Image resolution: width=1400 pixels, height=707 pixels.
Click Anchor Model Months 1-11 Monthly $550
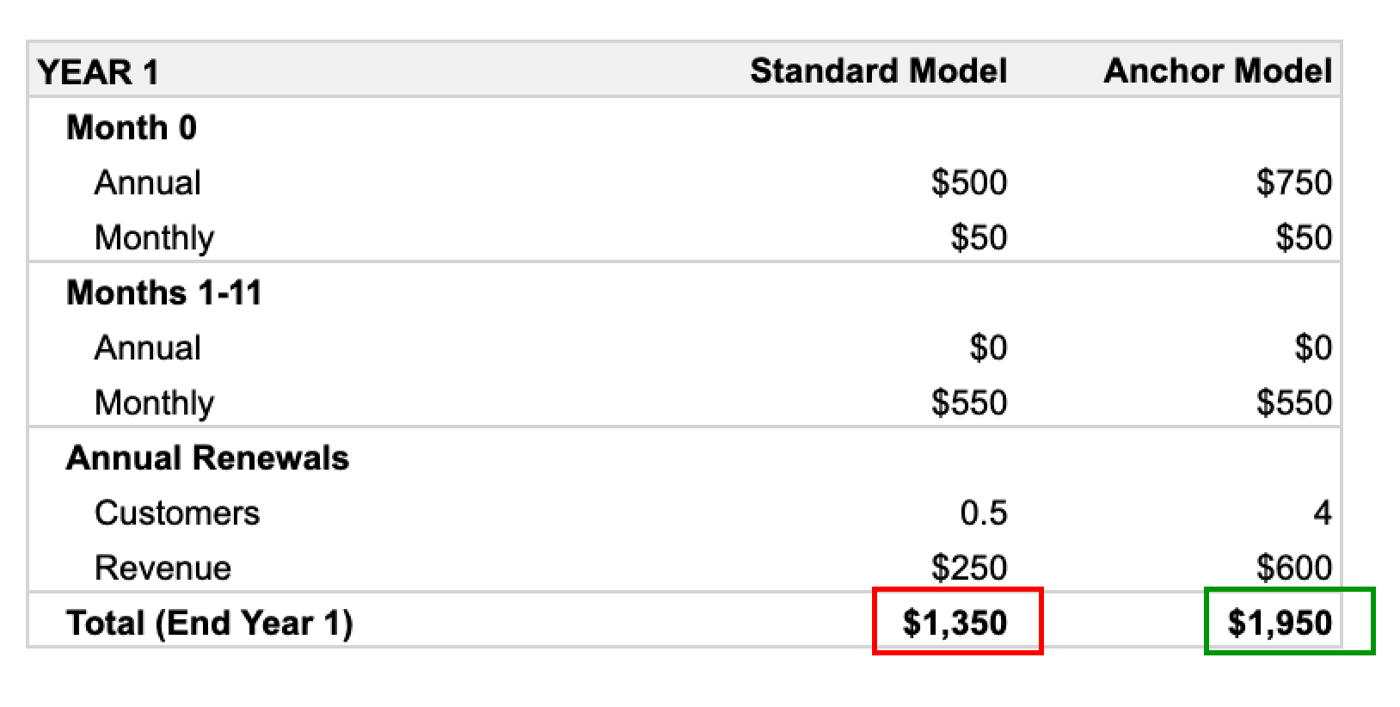[1294, 403]
